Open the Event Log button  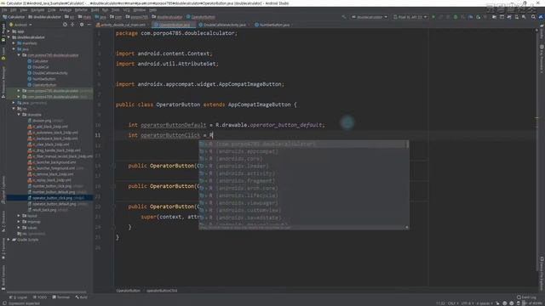coord(526,297)
